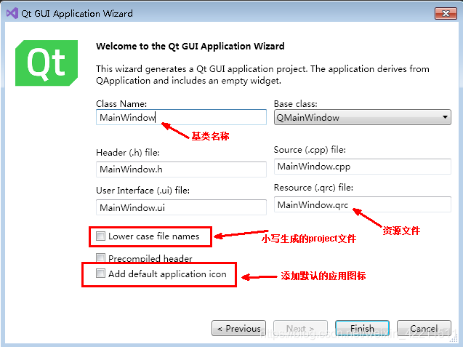Click the MainWindow.cpp source file field

(362, 167)
